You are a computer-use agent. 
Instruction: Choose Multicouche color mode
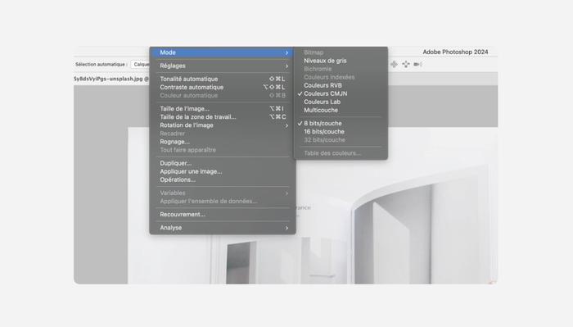point(341,110)
